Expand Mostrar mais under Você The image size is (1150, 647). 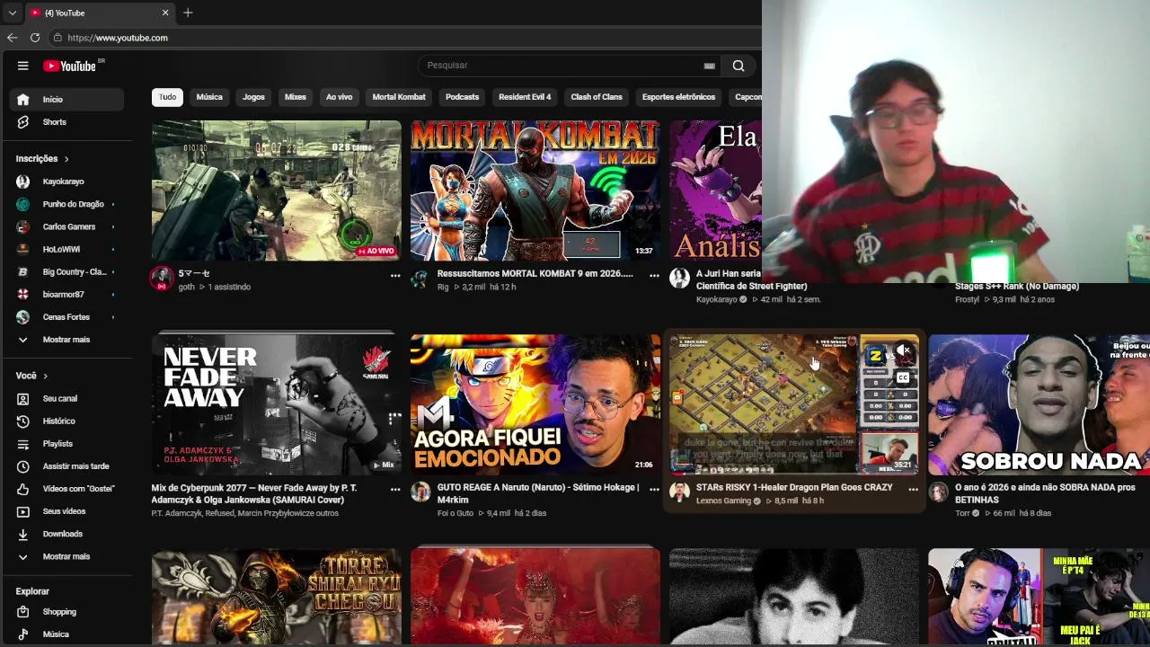point(66,557)
